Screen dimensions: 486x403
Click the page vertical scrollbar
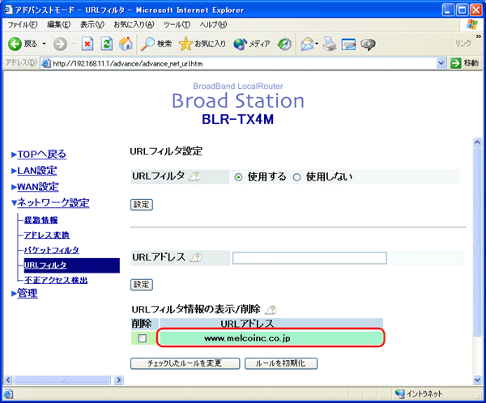click(x=478, y=243)
